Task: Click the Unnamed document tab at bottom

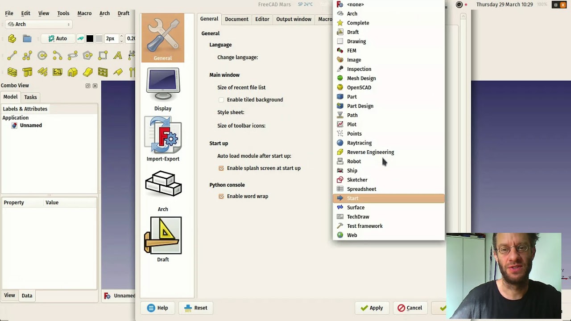Action: [x=120, y=296]
